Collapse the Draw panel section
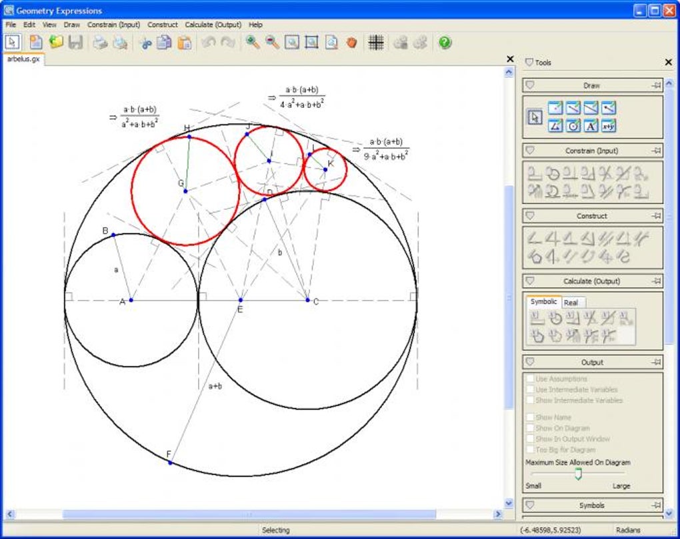 (x=530, y=85)
